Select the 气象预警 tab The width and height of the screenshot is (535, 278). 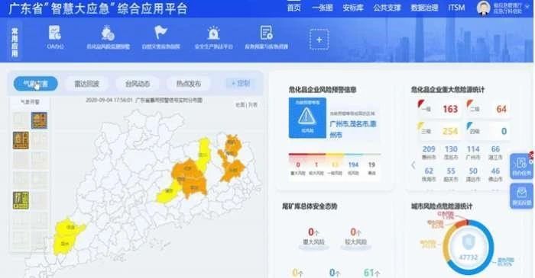tap(35, 84)
